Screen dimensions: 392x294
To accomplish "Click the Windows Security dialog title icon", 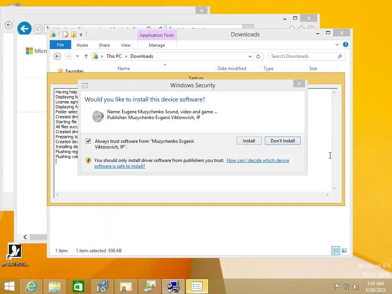I will 85,86.
